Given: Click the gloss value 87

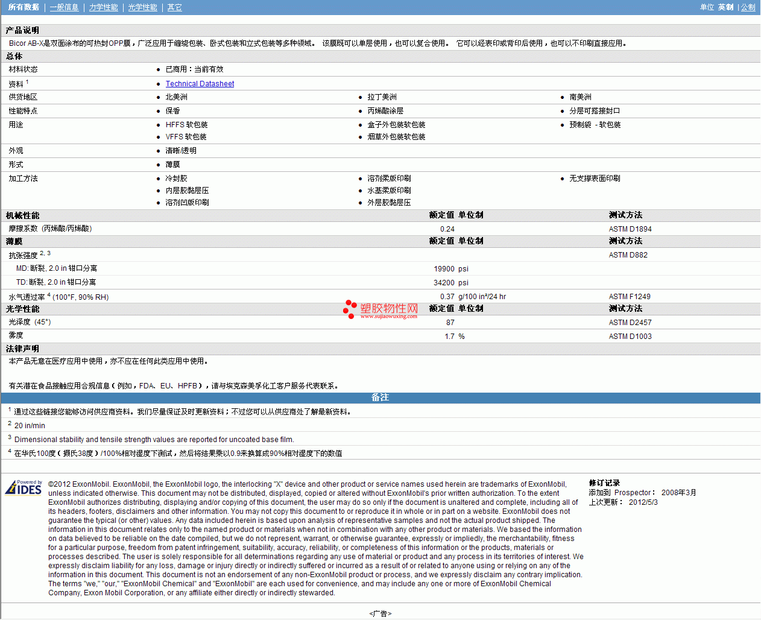Looking at the screenshot, I should pos(450,323).
